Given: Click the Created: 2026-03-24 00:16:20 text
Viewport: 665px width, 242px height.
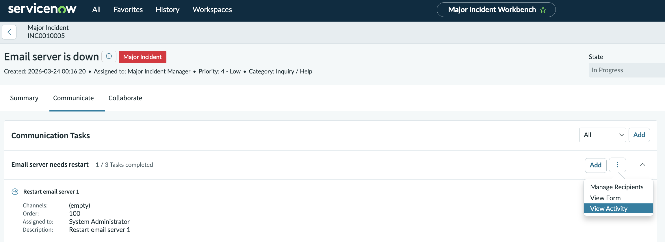Looking at the screenshot, I should tap(45, 71).
